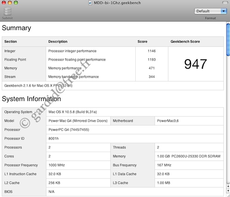Screen dimensions: 230x197
Task: Click the BIOS N/A value
Action: click(x=52, y=192)
